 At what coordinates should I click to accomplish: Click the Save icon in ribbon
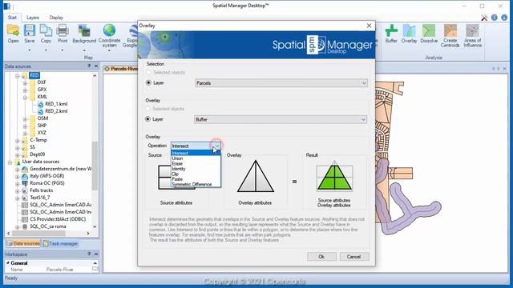coord(30,34)
